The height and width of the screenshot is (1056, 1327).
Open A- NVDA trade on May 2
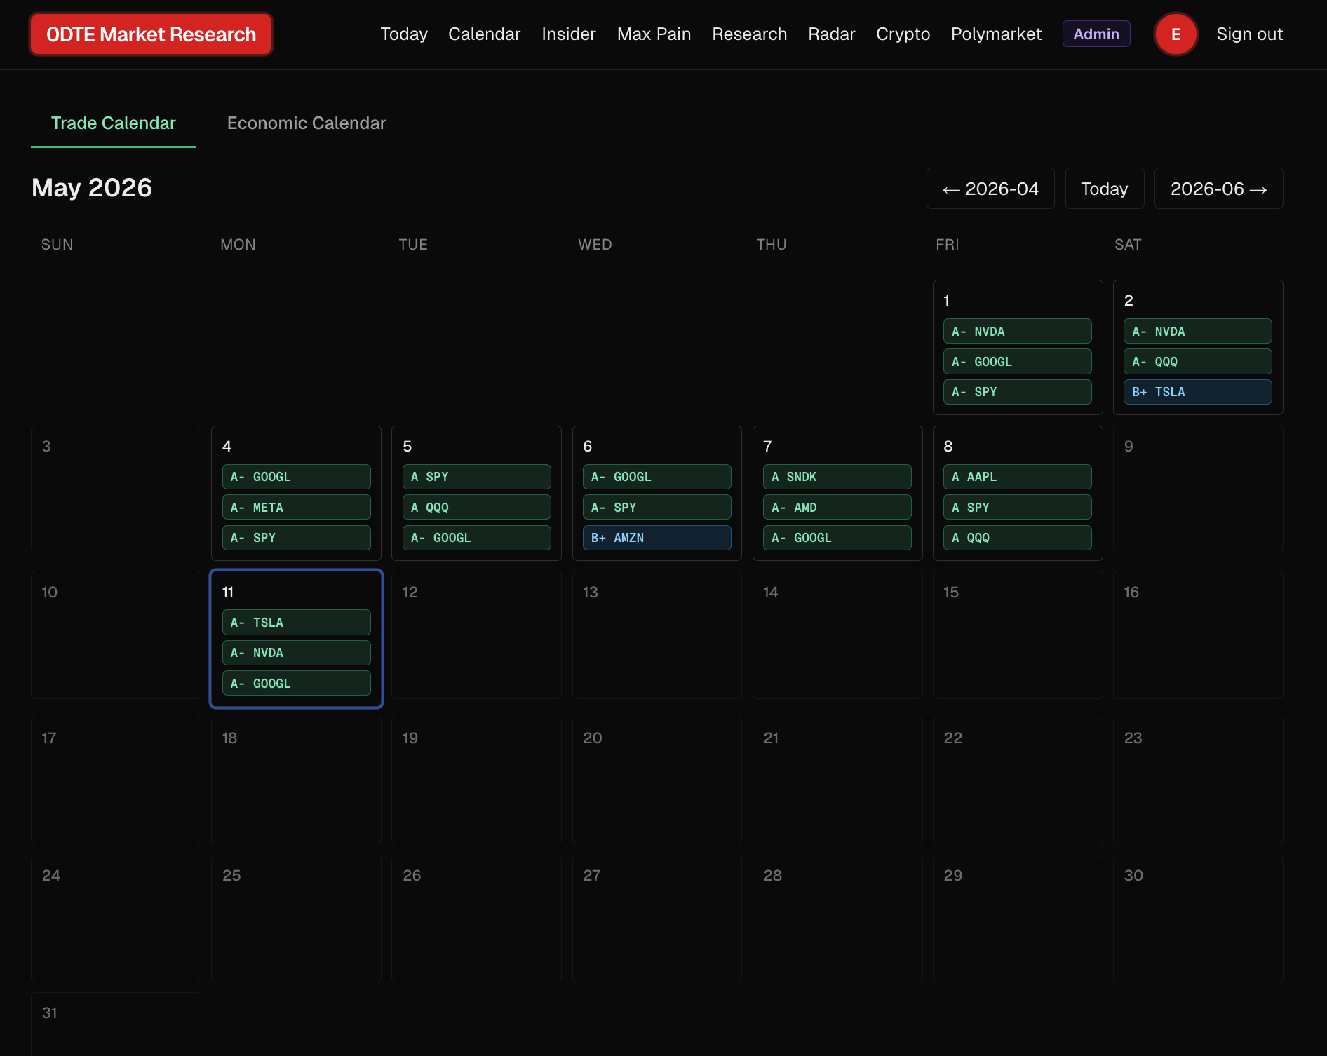click(x=1198, y=332)
